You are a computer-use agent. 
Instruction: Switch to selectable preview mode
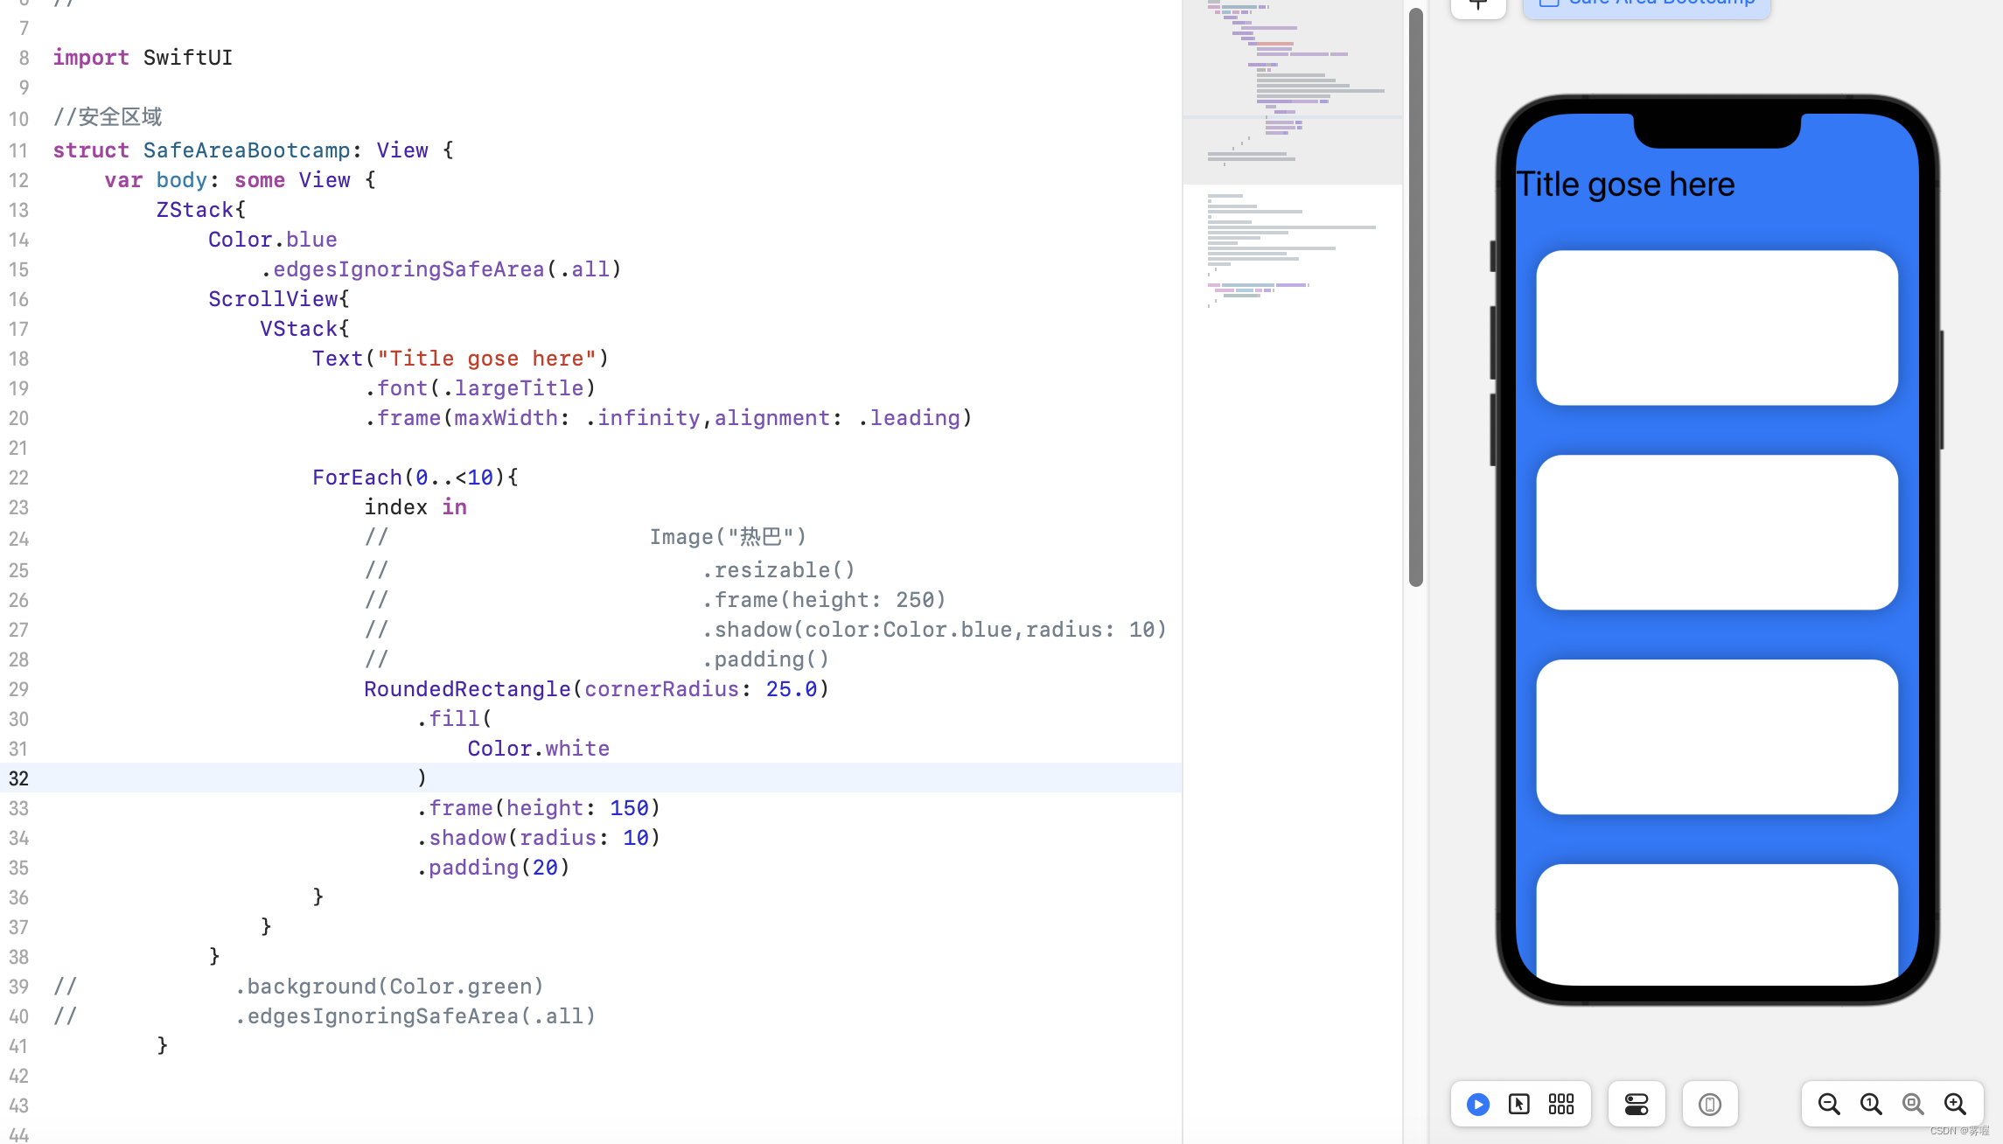point(1519,1104)
